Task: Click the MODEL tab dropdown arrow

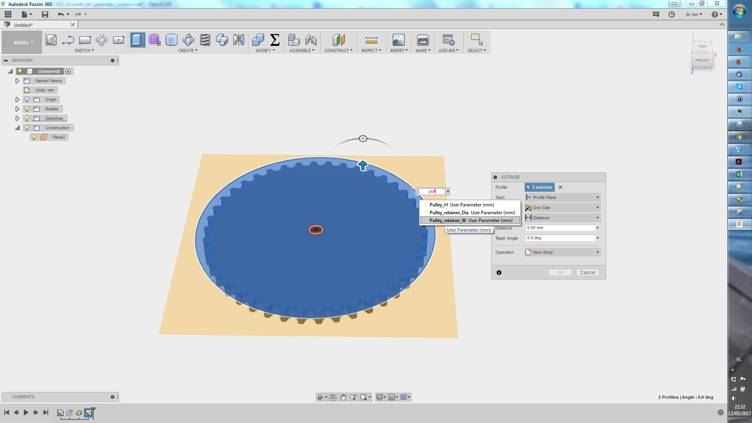Action: (33, 42)
